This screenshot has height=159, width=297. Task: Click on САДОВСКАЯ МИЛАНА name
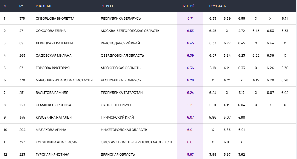pos(54,56)
